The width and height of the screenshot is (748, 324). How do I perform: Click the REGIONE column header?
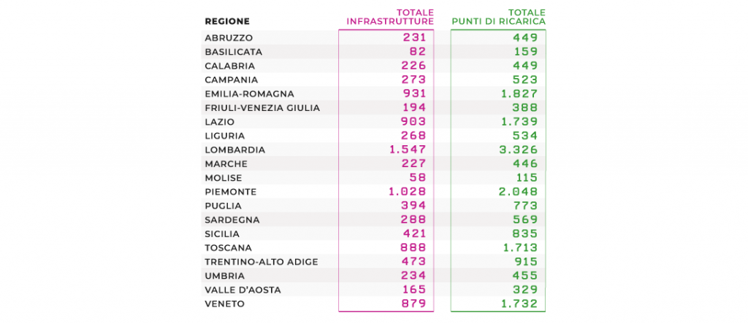[x=227, y=21]
